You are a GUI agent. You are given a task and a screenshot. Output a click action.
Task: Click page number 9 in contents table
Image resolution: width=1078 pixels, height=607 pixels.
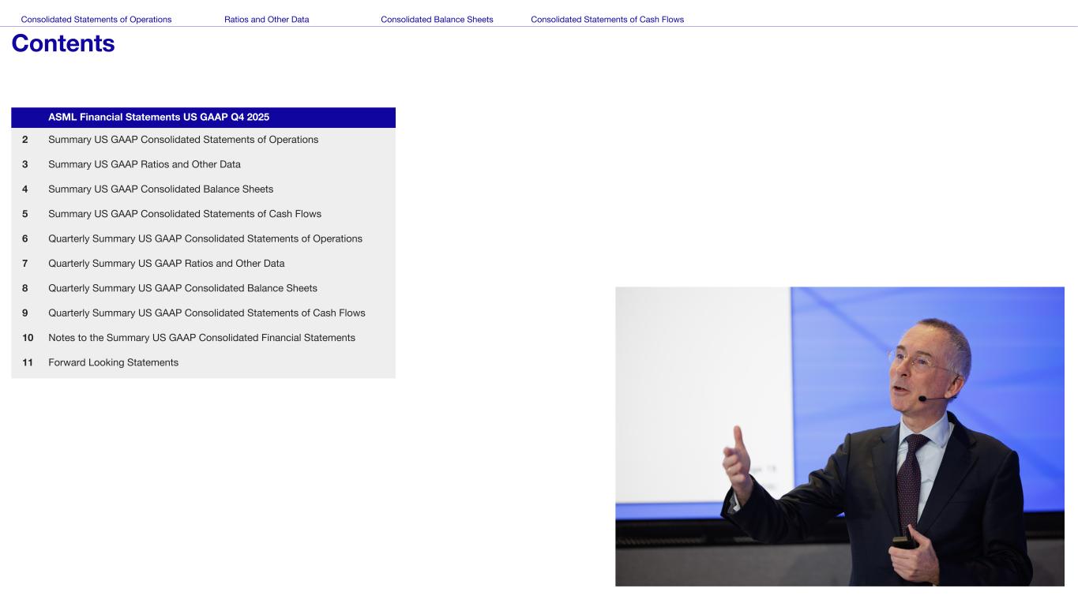[x=25, y=313]
